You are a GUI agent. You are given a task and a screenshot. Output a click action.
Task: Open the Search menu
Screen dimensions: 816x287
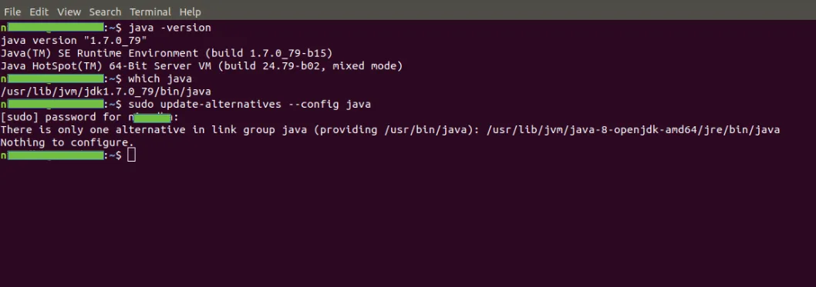[105, 12]
